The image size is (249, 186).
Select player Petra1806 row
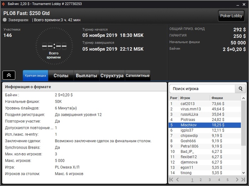(205, 146)
